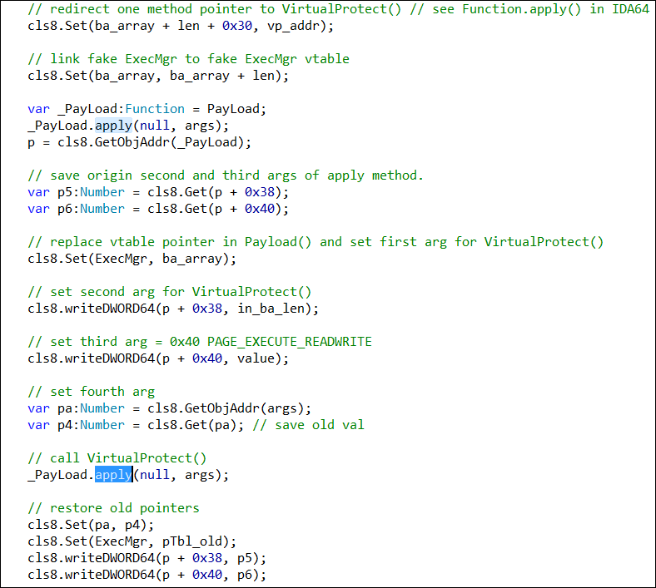The width and height of the screenshot is (656, 588).
Task: Click the 'var p5:Number' declaration line
Action: pyautogui.click(x=158, y=192)
